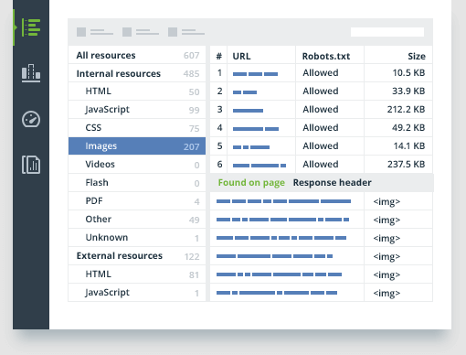
Task: Tick the second gray checkbox in top toolbar
Action: (127, 32)
